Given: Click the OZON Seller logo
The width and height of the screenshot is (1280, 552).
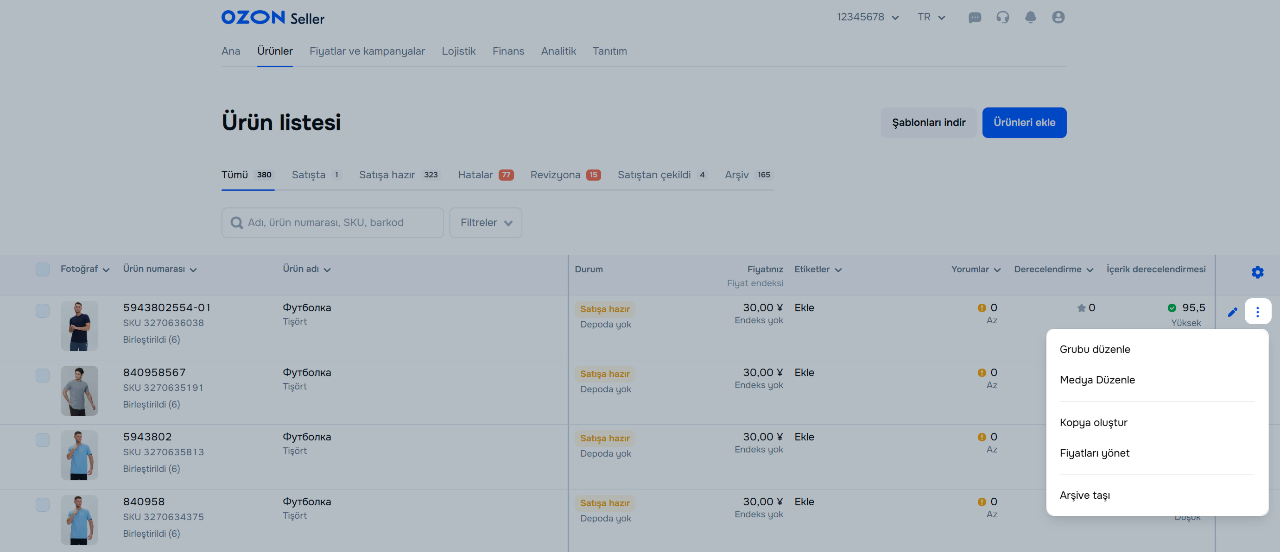Looking at the screenshot, I should pos(272,18).
